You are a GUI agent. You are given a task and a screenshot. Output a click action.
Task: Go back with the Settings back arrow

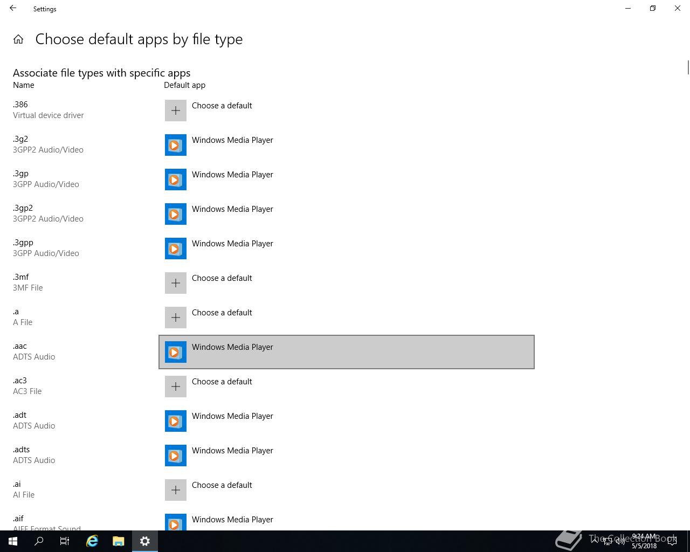click(13, 9)
